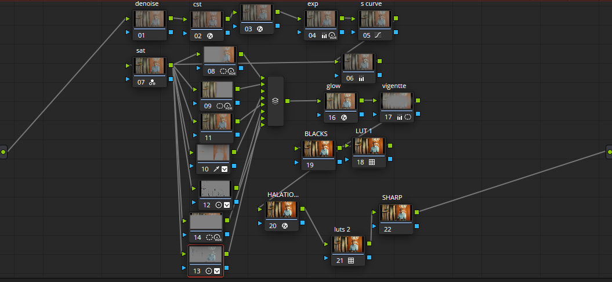Click the 'SHARP' node label

click(x=392, y=197)
